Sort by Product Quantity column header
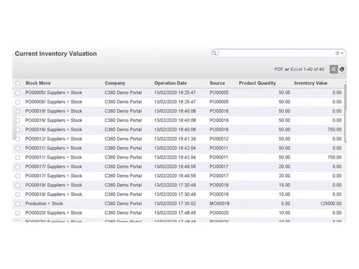This screenshot has width=359, height=269. [257, 83]
